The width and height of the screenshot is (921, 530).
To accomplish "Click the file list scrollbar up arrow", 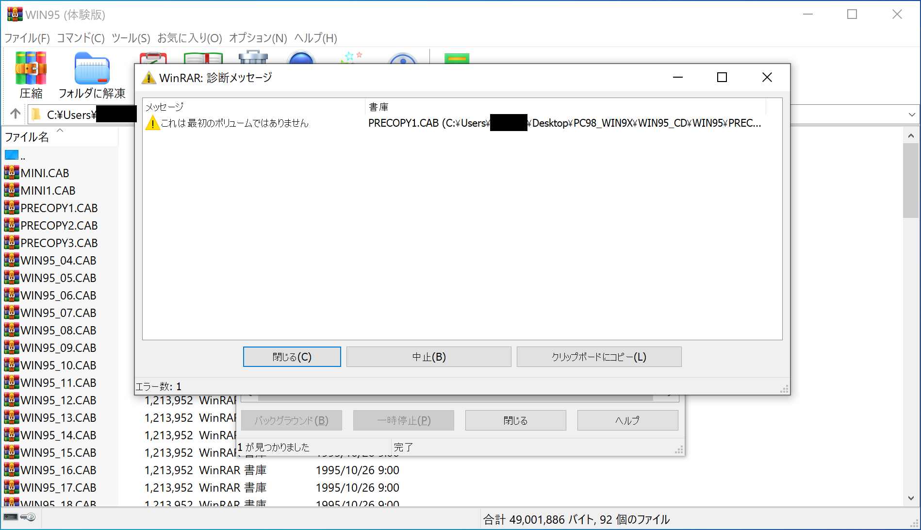I will (x=911, y=136).
